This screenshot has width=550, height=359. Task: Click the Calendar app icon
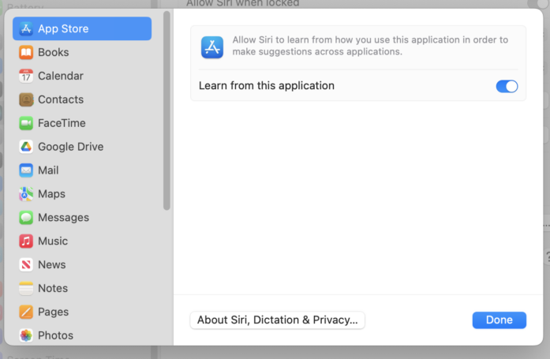(26, 76)
